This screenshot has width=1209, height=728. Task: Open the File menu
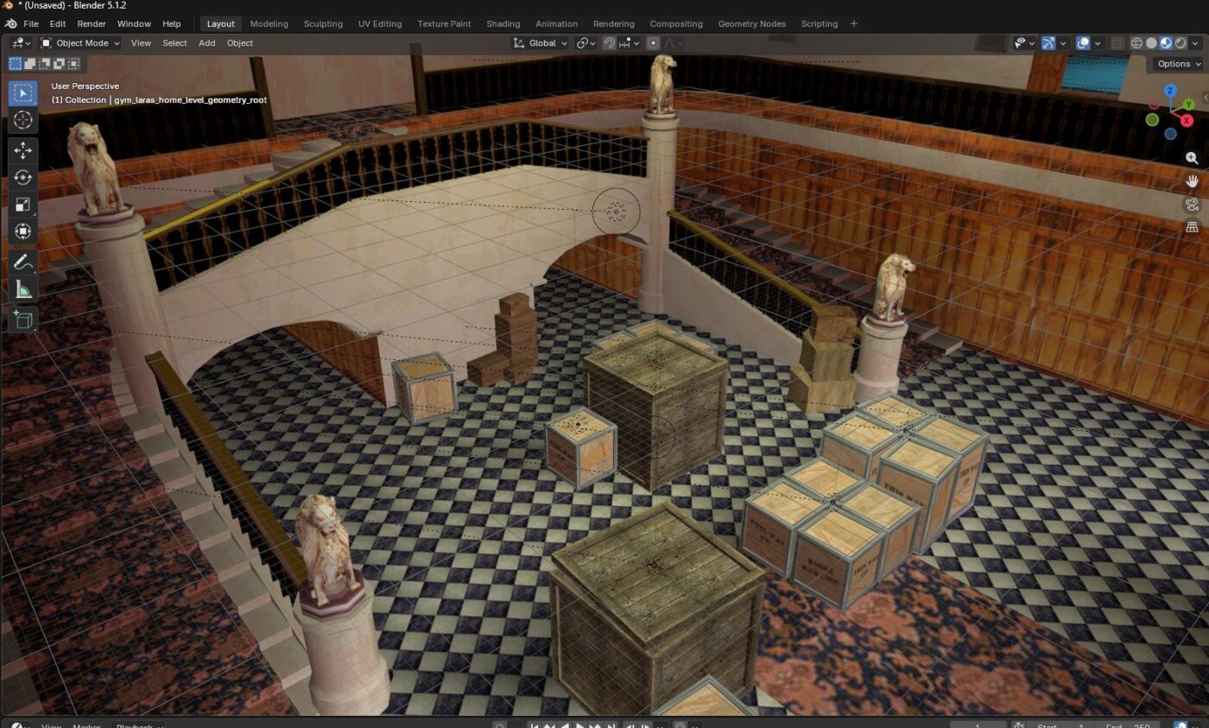(x=30, y=23)
